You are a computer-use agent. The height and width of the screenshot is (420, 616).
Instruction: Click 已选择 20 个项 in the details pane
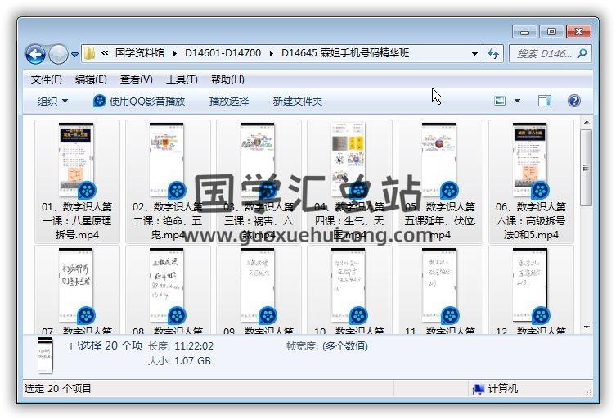tap(106, 345)
